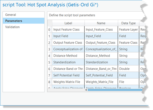Open the Feature Class data type in row 2
Screen dimensions: 153x110
point(129,43)
